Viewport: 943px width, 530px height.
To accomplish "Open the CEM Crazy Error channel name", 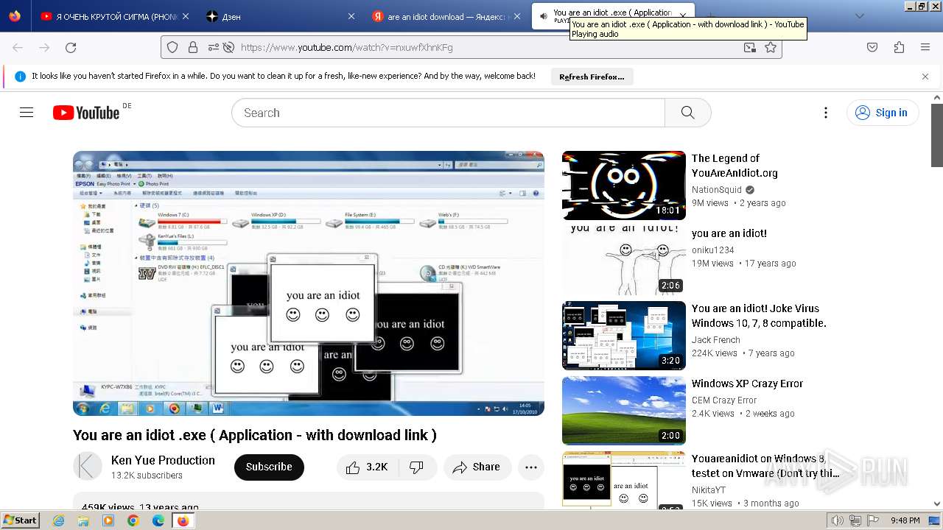I will click(x=724, y=400).
